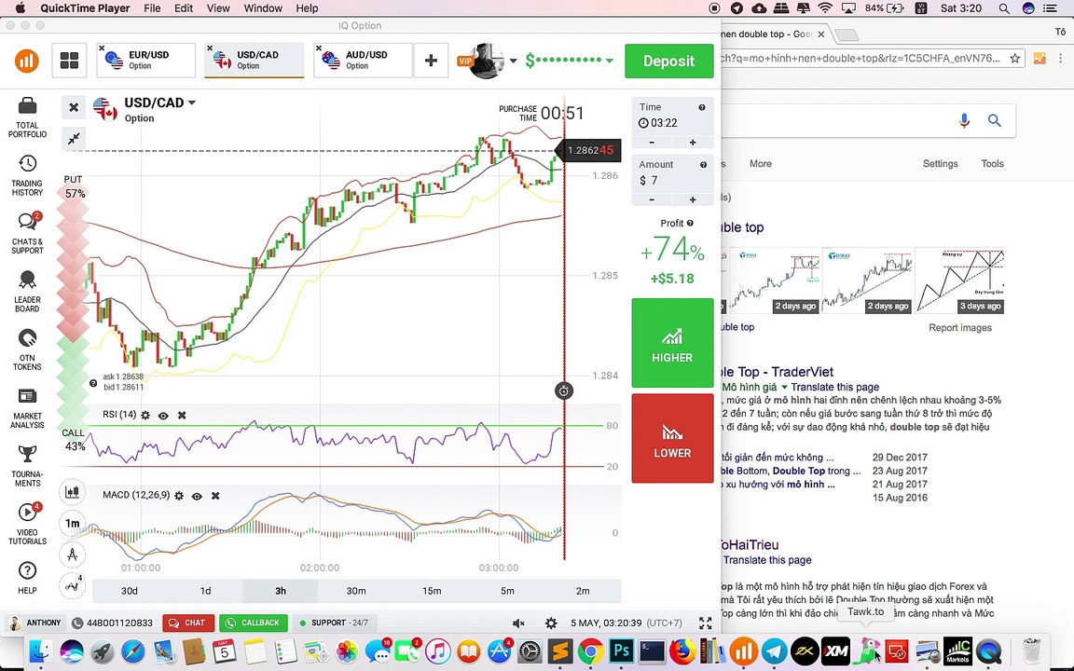1074x671 pixels.
Task: Open the Total Portfolio sidebar icon
Action: coord(27,117)
